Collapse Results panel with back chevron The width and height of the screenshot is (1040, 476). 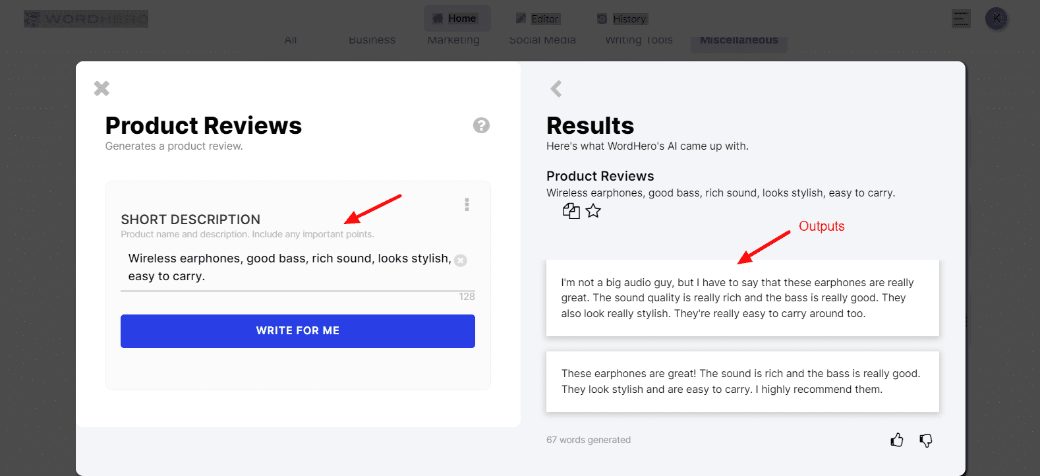556,89
